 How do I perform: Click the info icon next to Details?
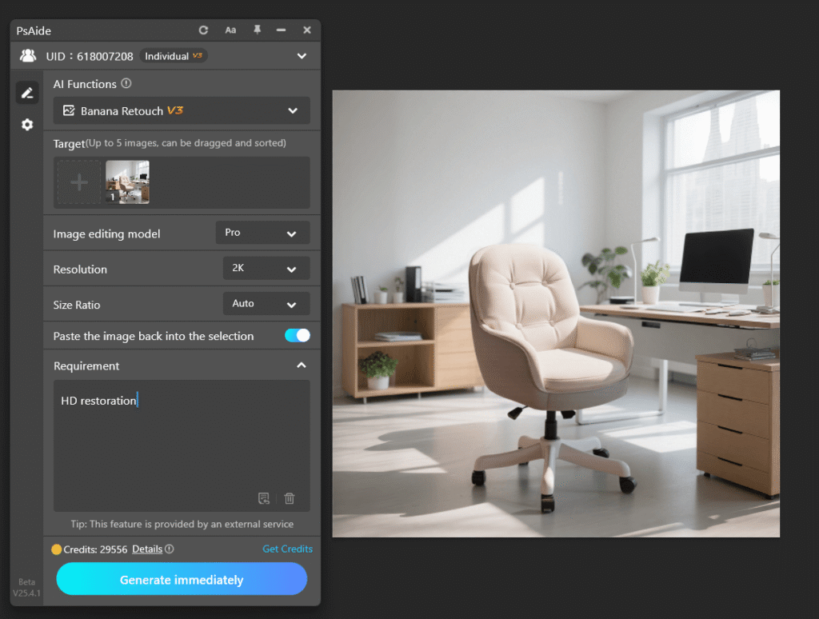170,549
